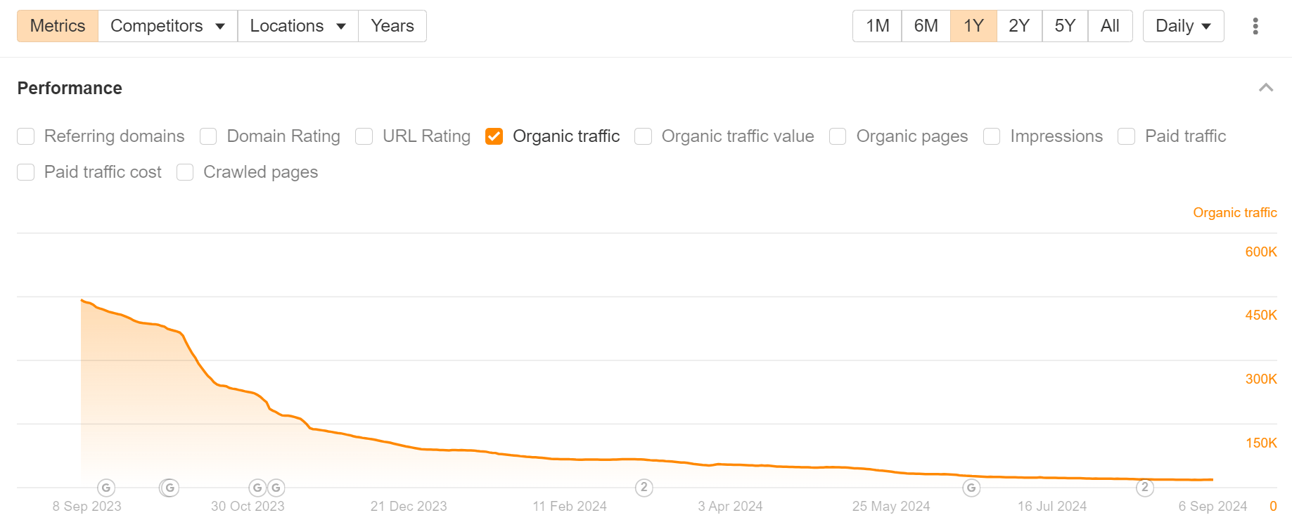Uncheck the Organic traffic metric

493,136
